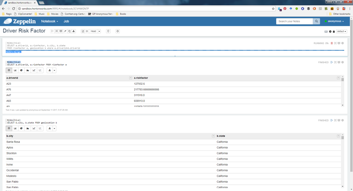This screenshot has height=191, width=353.
Task: Run all paragraphs in the note
Action: pos(52,31)
